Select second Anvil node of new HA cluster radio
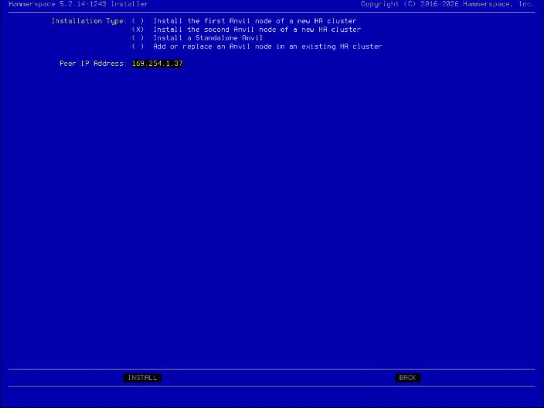Image resolution: width=544 pixels, height=408 pixels. [138, 30]
